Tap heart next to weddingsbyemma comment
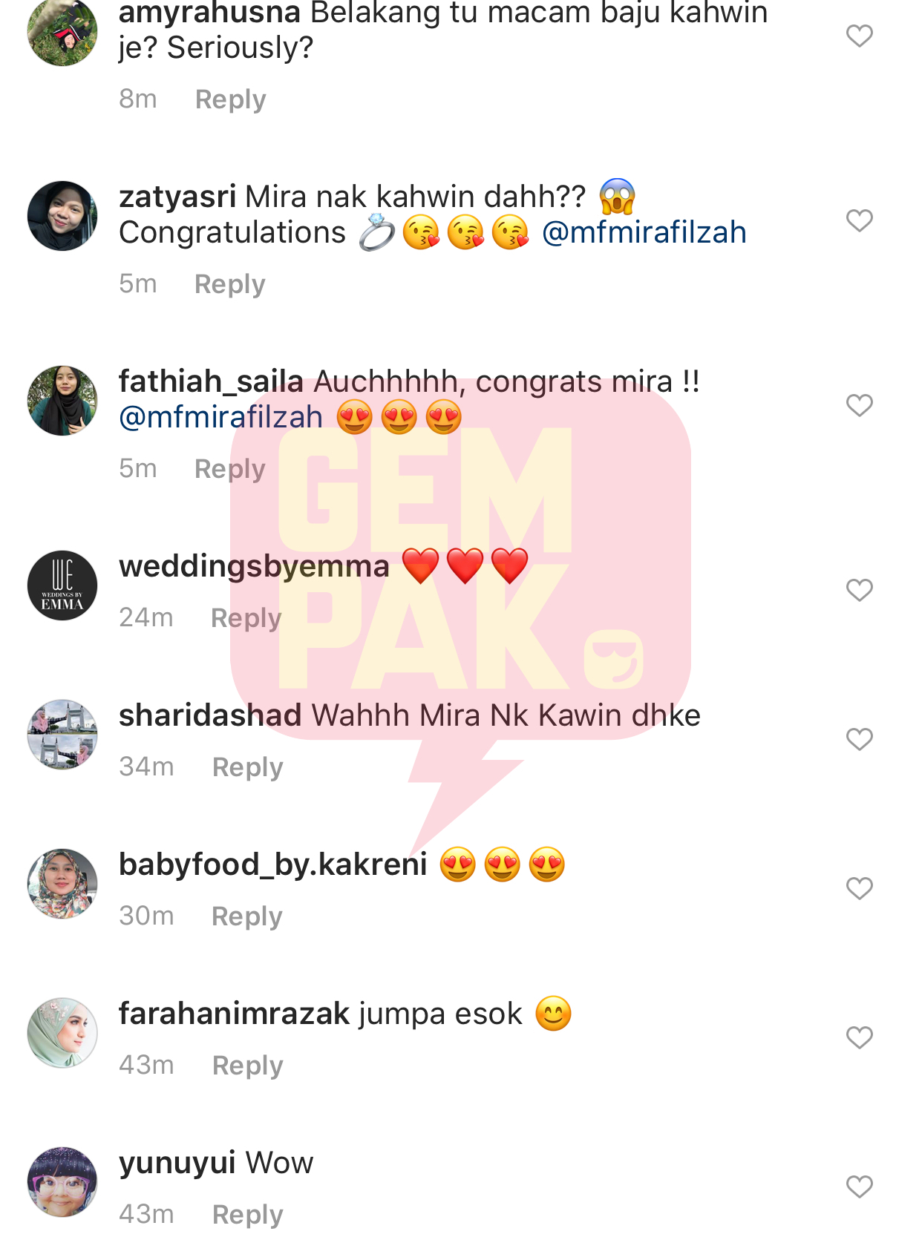The height and width of the screenshot is (1237, 922). (x=859, y=590)
